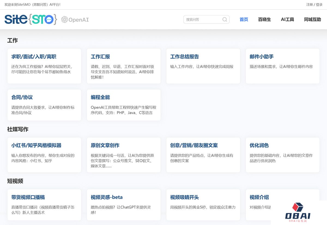The image size is (327, 225).
Task: Click the SiteSMO logo
Action: pos(31,19)
